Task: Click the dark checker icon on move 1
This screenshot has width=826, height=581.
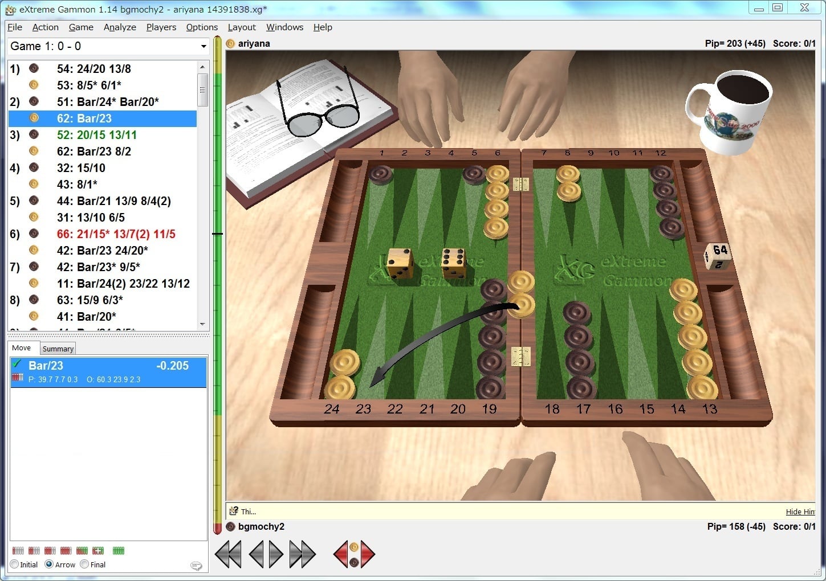Action: pos(34,68)
